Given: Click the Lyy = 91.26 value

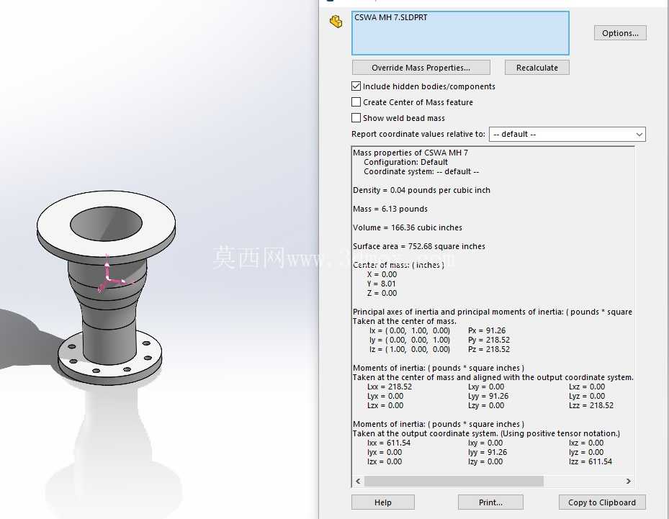Looking at the screenshot, I should (488, 396).
